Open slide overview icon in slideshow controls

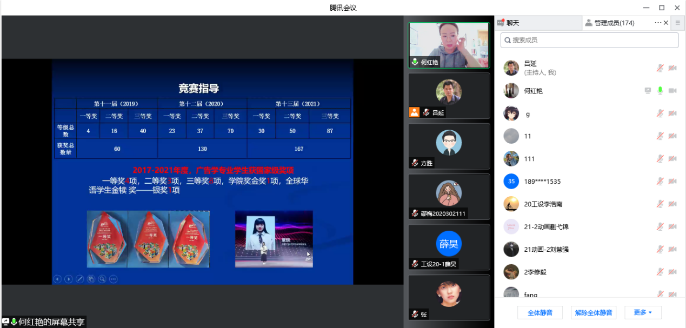(91, 279)
